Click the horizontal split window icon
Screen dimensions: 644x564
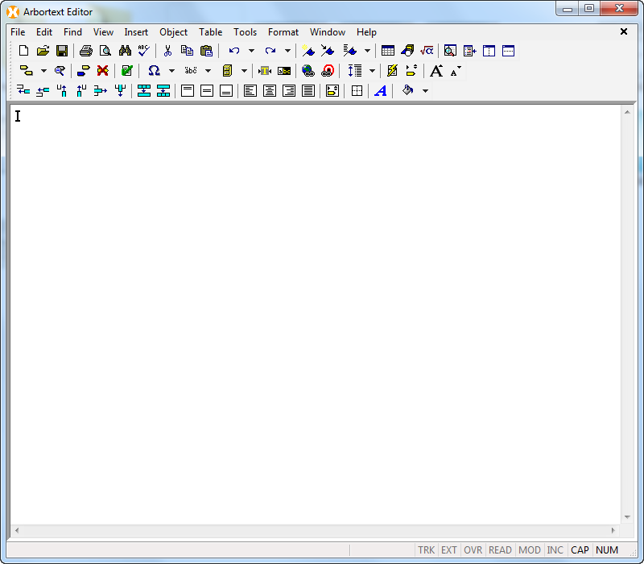[508, 51]
